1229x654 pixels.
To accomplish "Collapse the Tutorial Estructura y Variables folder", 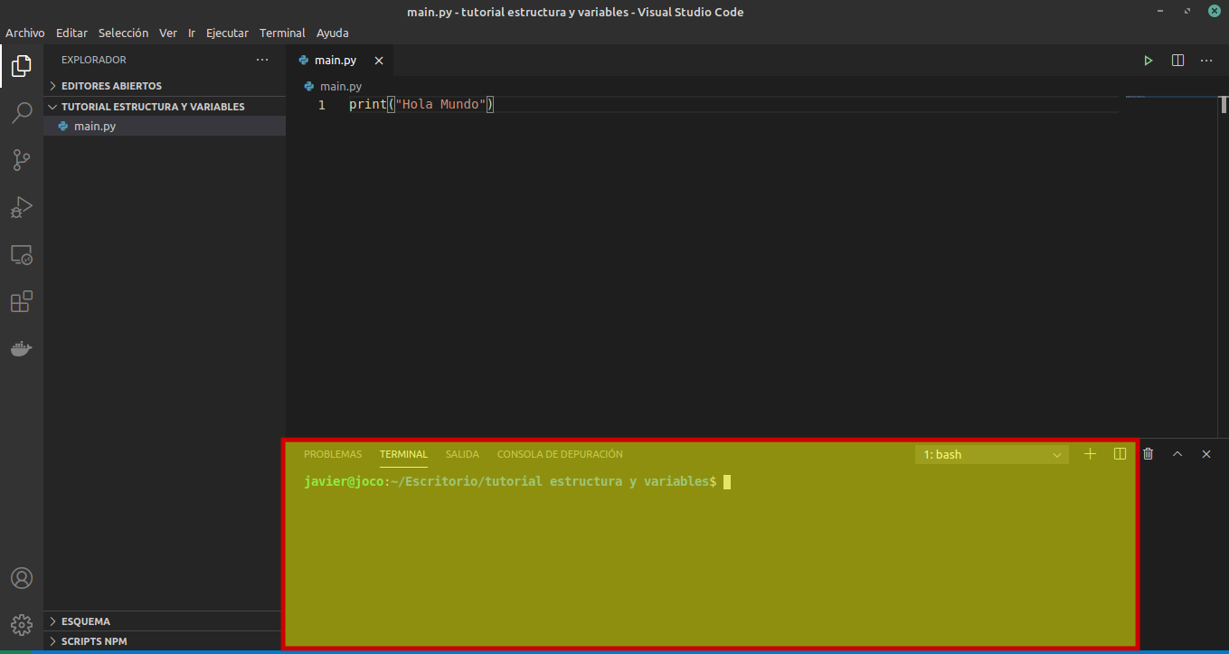I will pos(165,107).
